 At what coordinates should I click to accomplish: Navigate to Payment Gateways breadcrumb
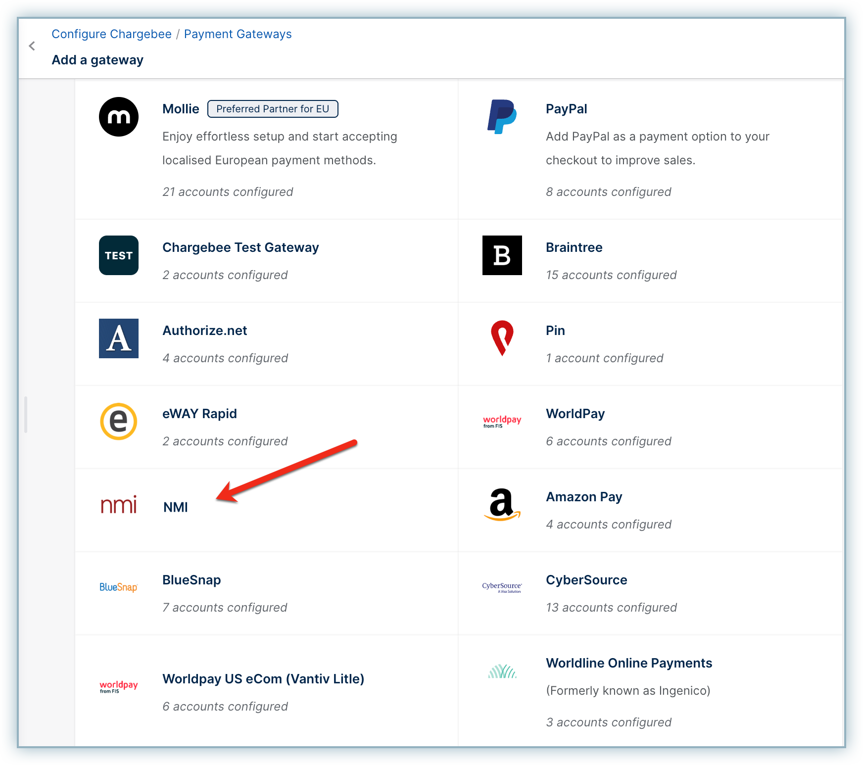pos(238,34)
